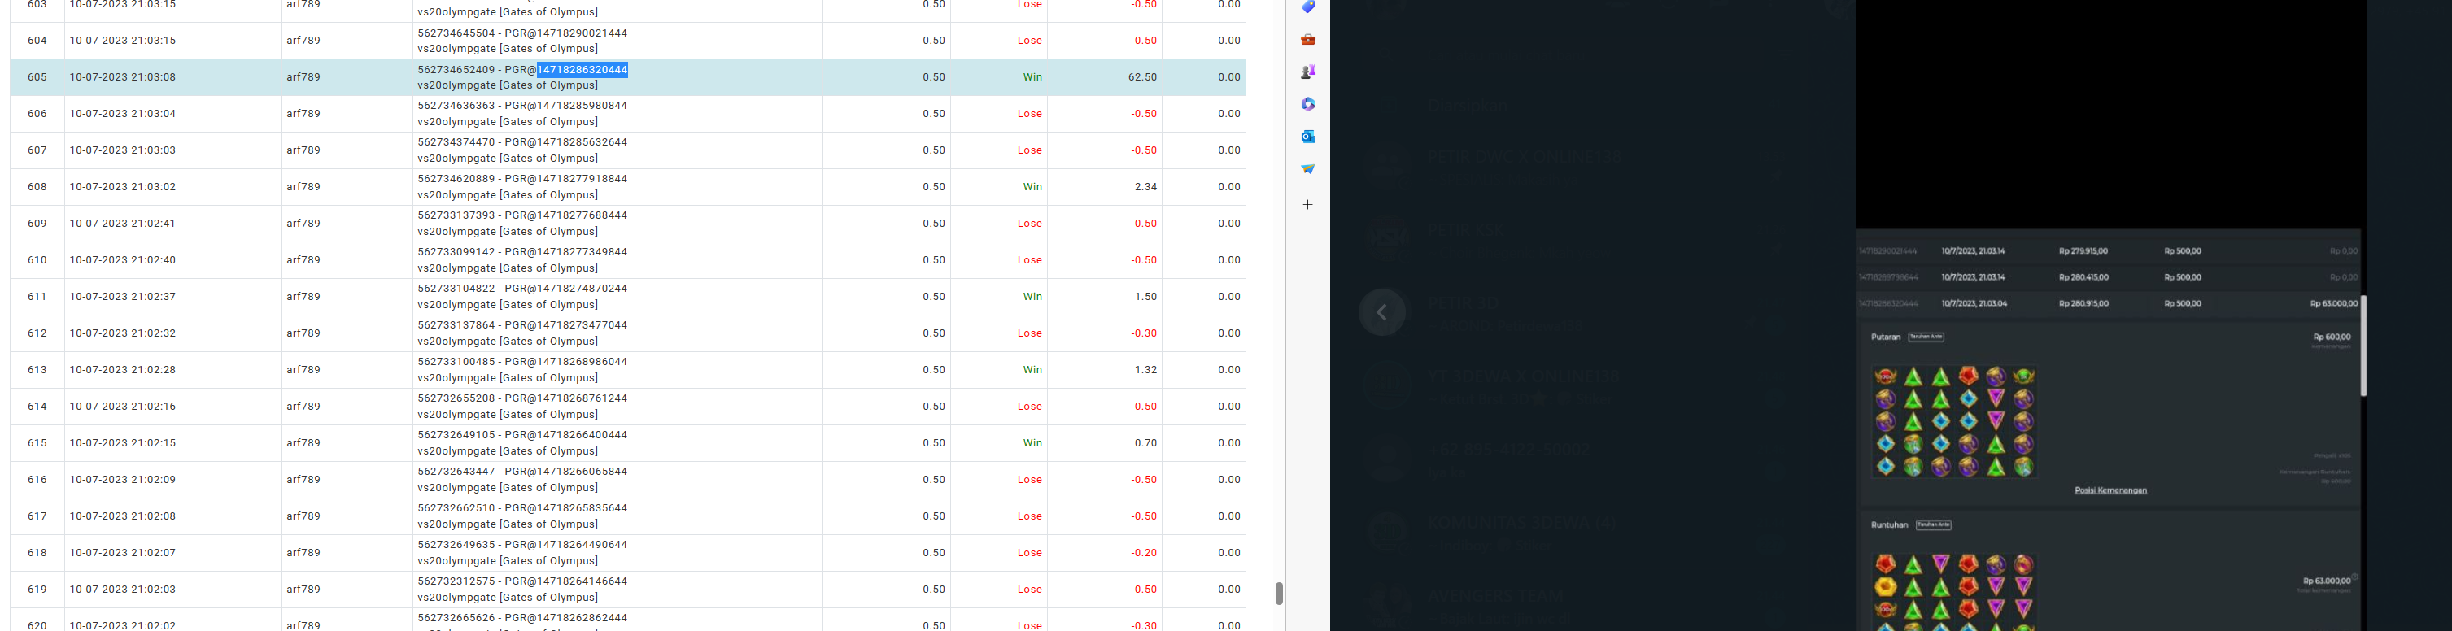Image resolution: width=2452 pixels, height=631 pixels.
Task: Click timestamp 10-07-2023 21:02:03
Action: click(x=123, y=590)
